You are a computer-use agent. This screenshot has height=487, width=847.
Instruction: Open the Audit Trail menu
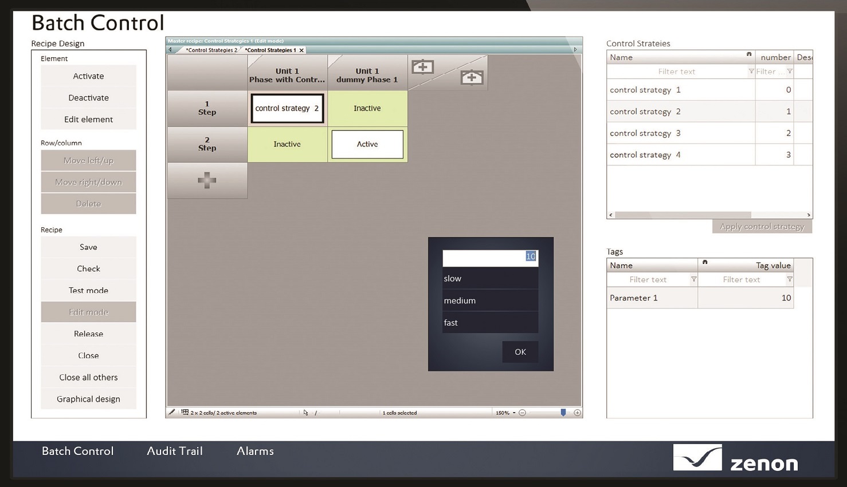click(175, 451)
